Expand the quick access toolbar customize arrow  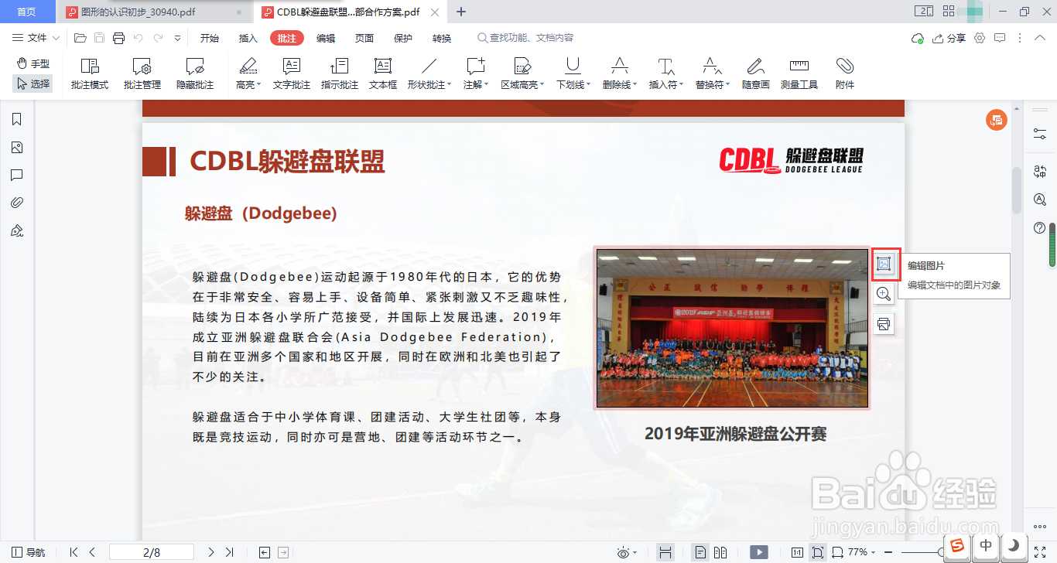click(x=178, y=38)
